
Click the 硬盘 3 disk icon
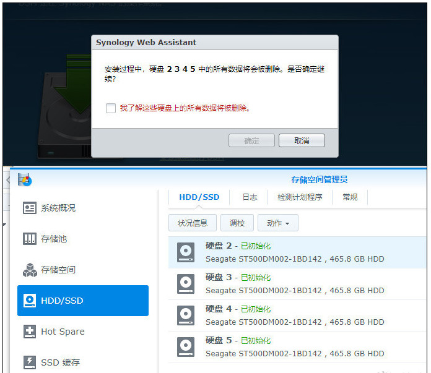186,284
